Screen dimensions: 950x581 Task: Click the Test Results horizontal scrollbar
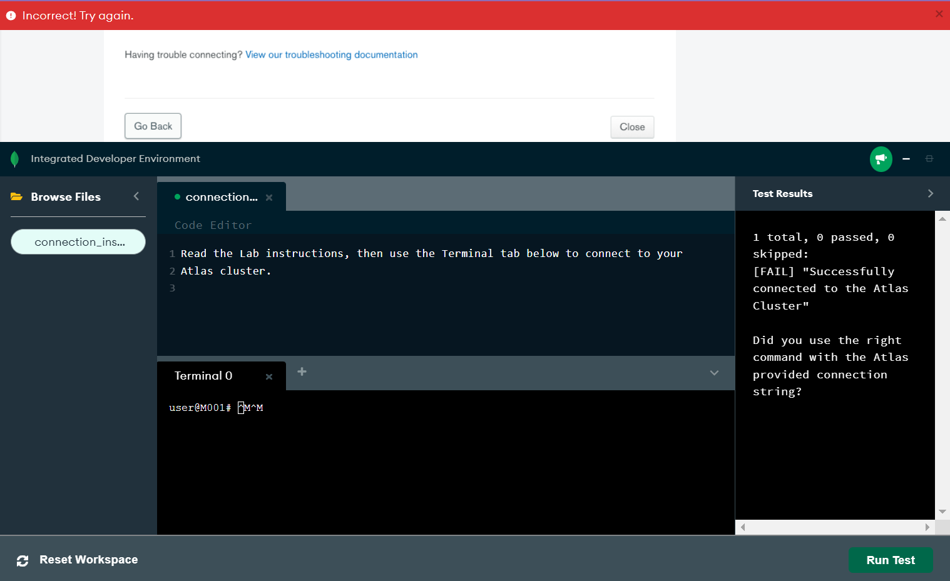834,527
